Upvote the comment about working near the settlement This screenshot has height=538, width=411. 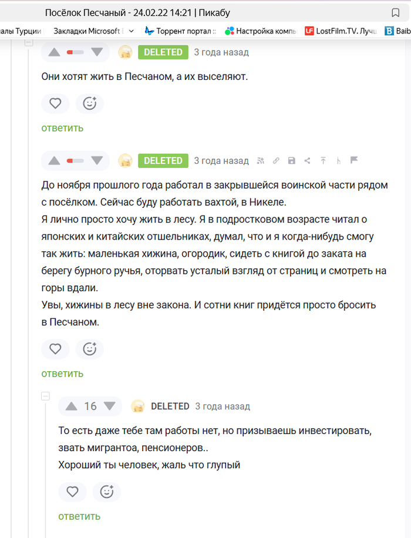click(54, 160)
